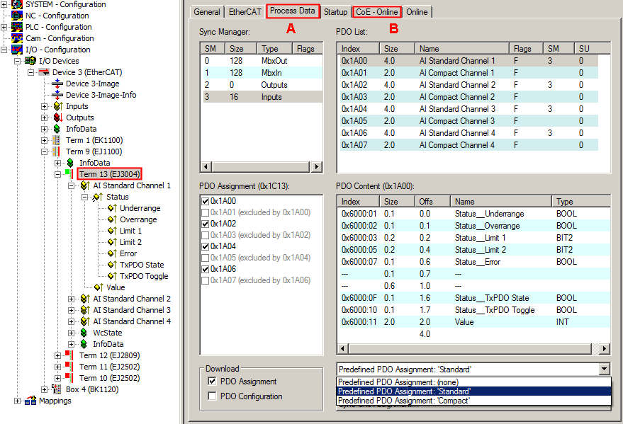Uncheck the 0x1A04 PDO assignment checkbox
The height and width of the screenshot is (424, 623).
coord(205,246)
